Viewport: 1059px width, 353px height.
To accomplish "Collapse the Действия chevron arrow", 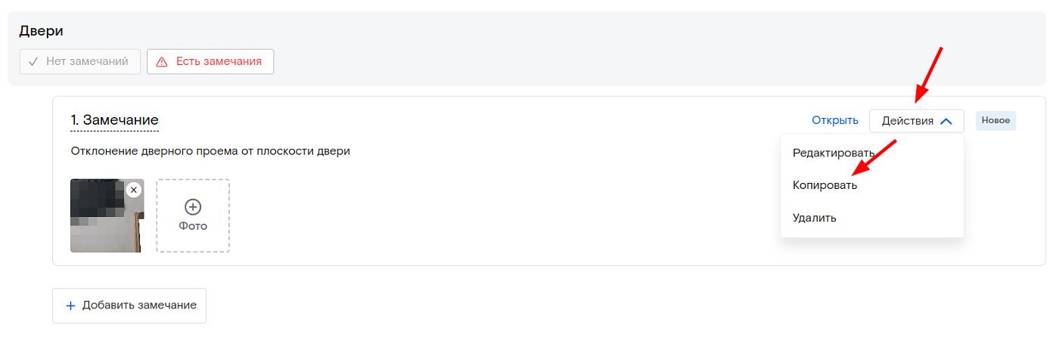I will 946,121.
